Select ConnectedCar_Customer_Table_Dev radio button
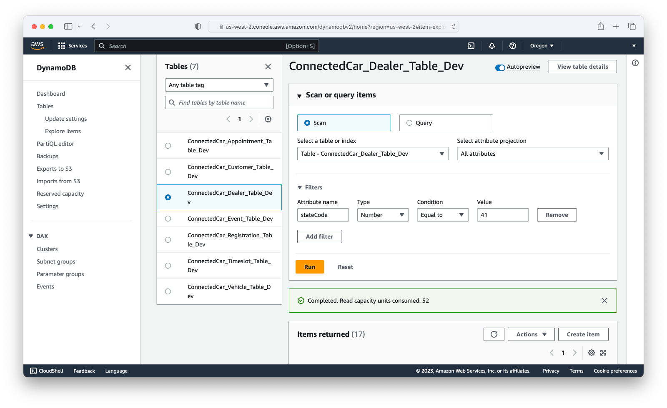The image size is (667, 408). (x=168, y=172)
